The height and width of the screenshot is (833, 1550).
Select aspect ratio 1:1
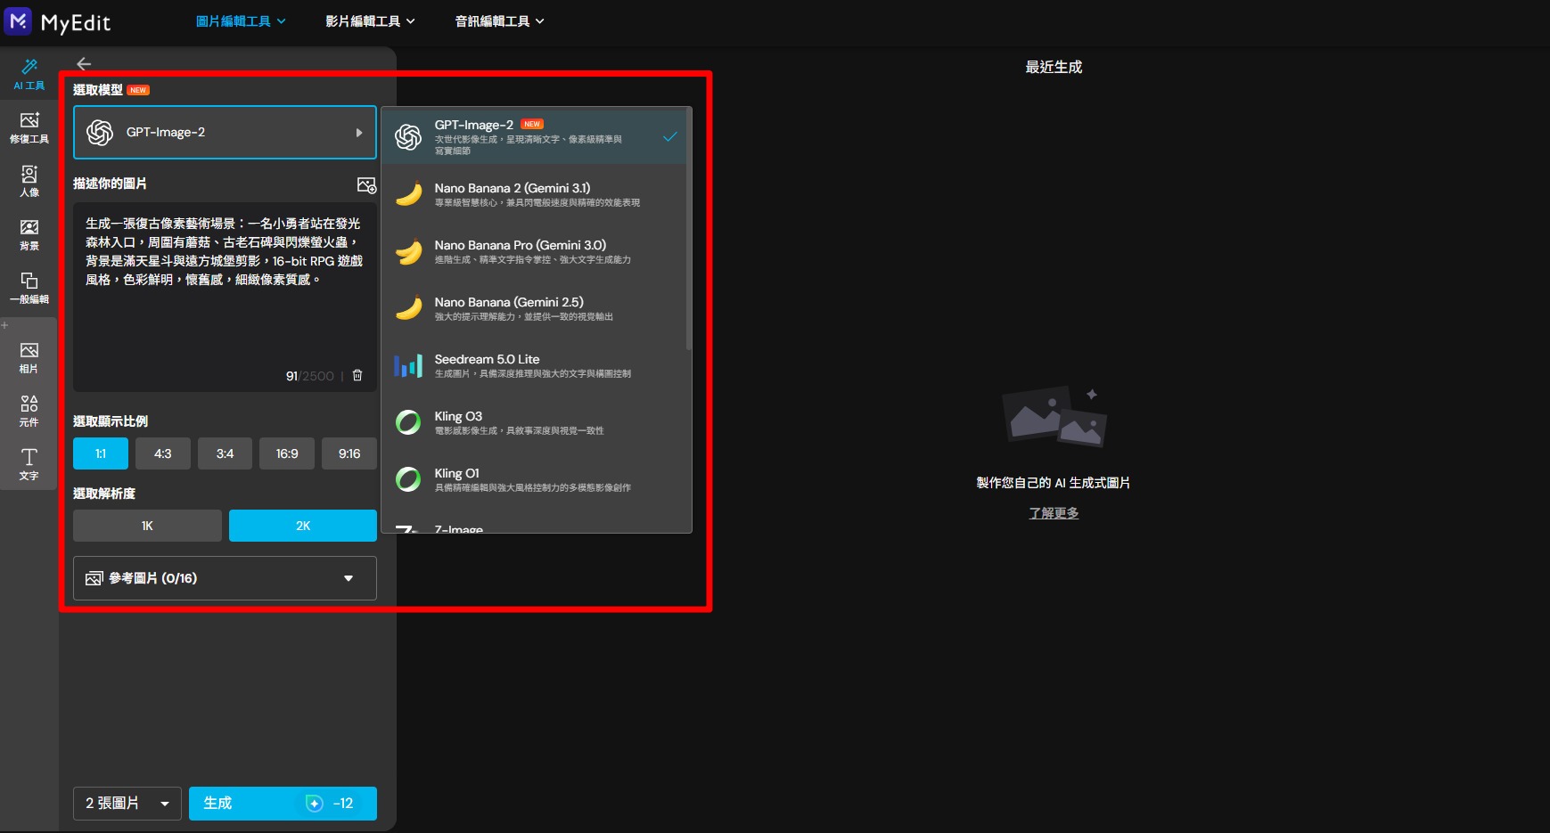pyautogui.click(x=101, y=453)
